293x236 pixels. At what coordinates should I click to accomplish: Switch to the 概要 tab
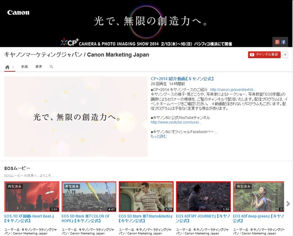click(39, 66)
